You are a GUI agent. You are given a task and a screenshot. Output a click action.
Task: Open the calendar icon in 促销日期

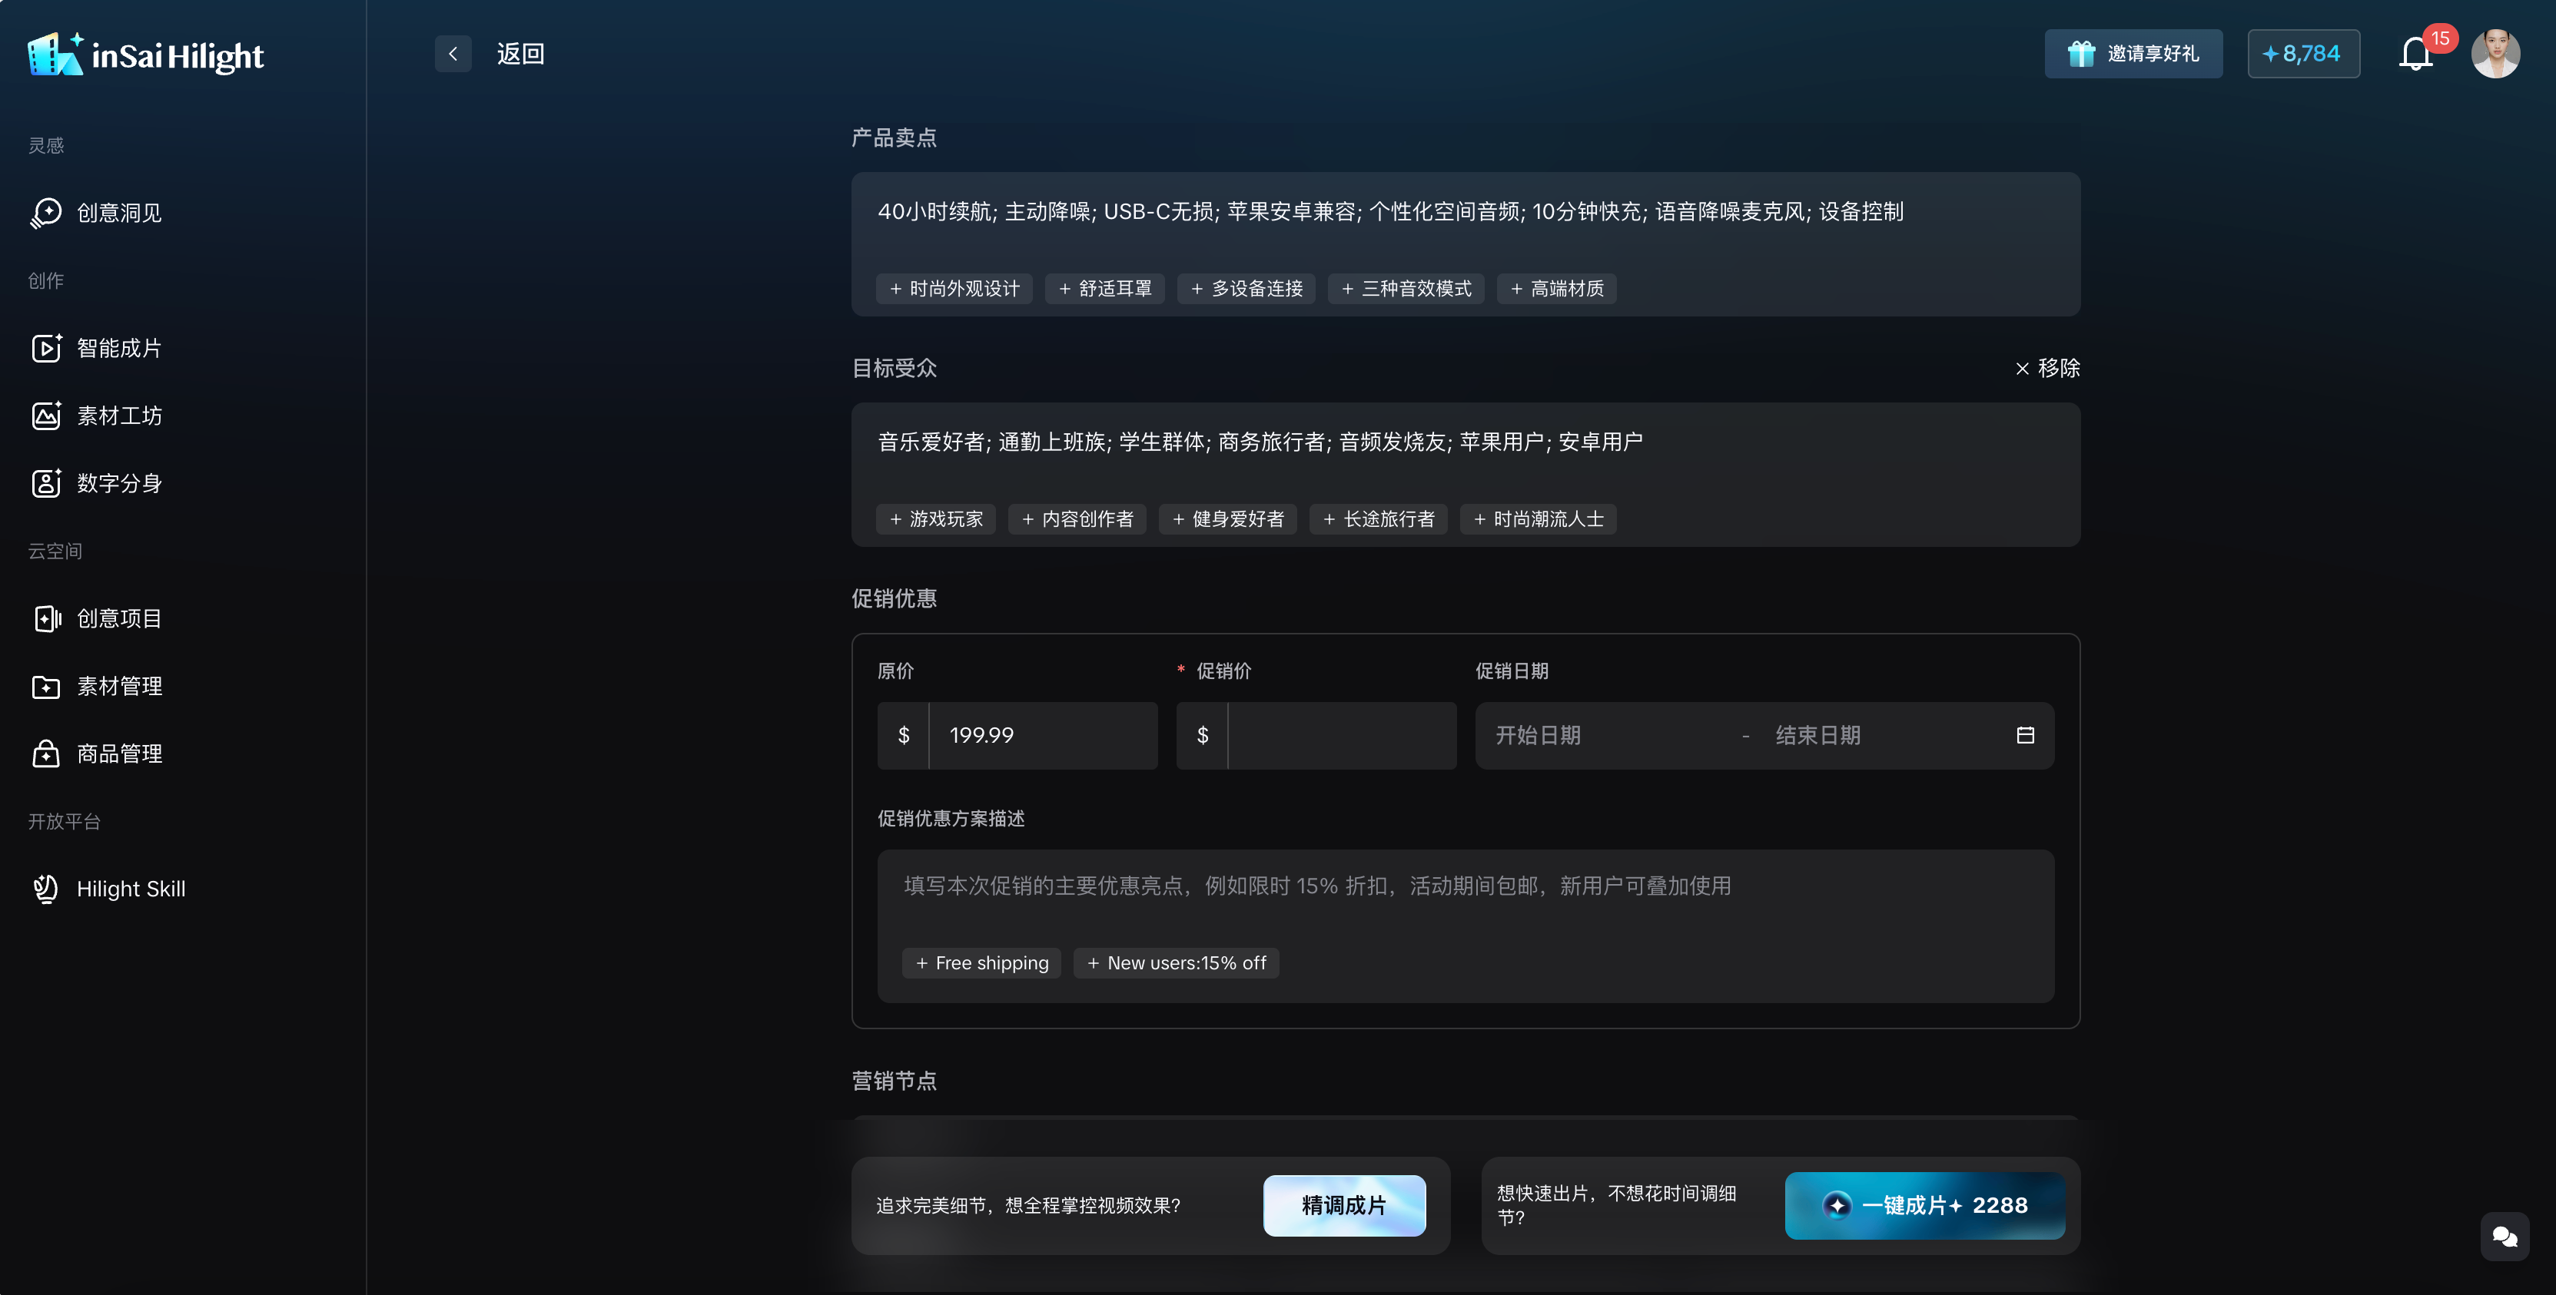pyautogui.click(x=2027, y=736)
